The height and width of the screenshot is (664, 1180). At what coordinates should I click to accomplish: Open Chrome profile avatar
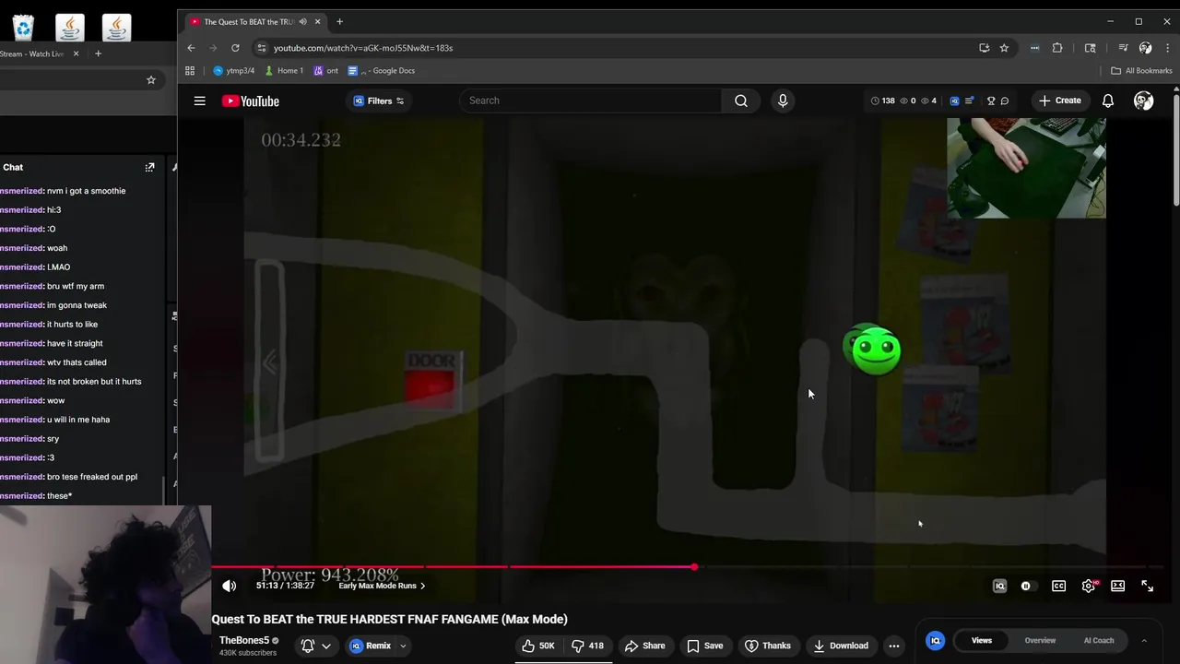pos(1145,48)
